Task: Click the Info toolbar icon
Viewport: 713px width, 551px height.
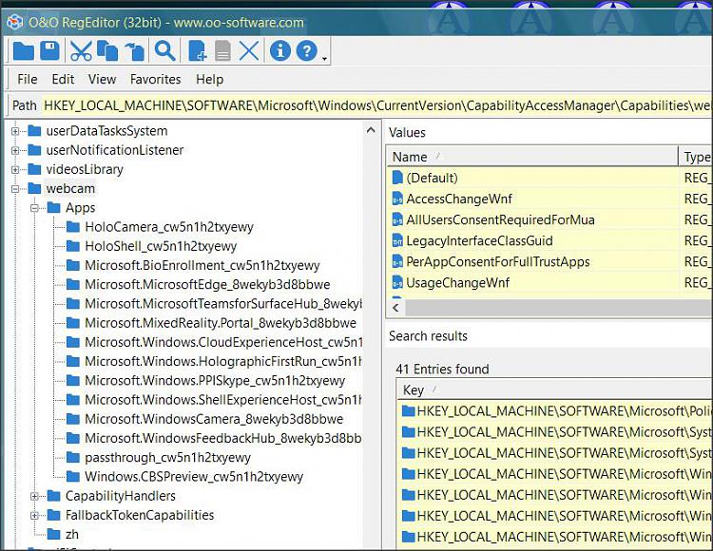Action: pyautogui.click(x=280, y=51)
